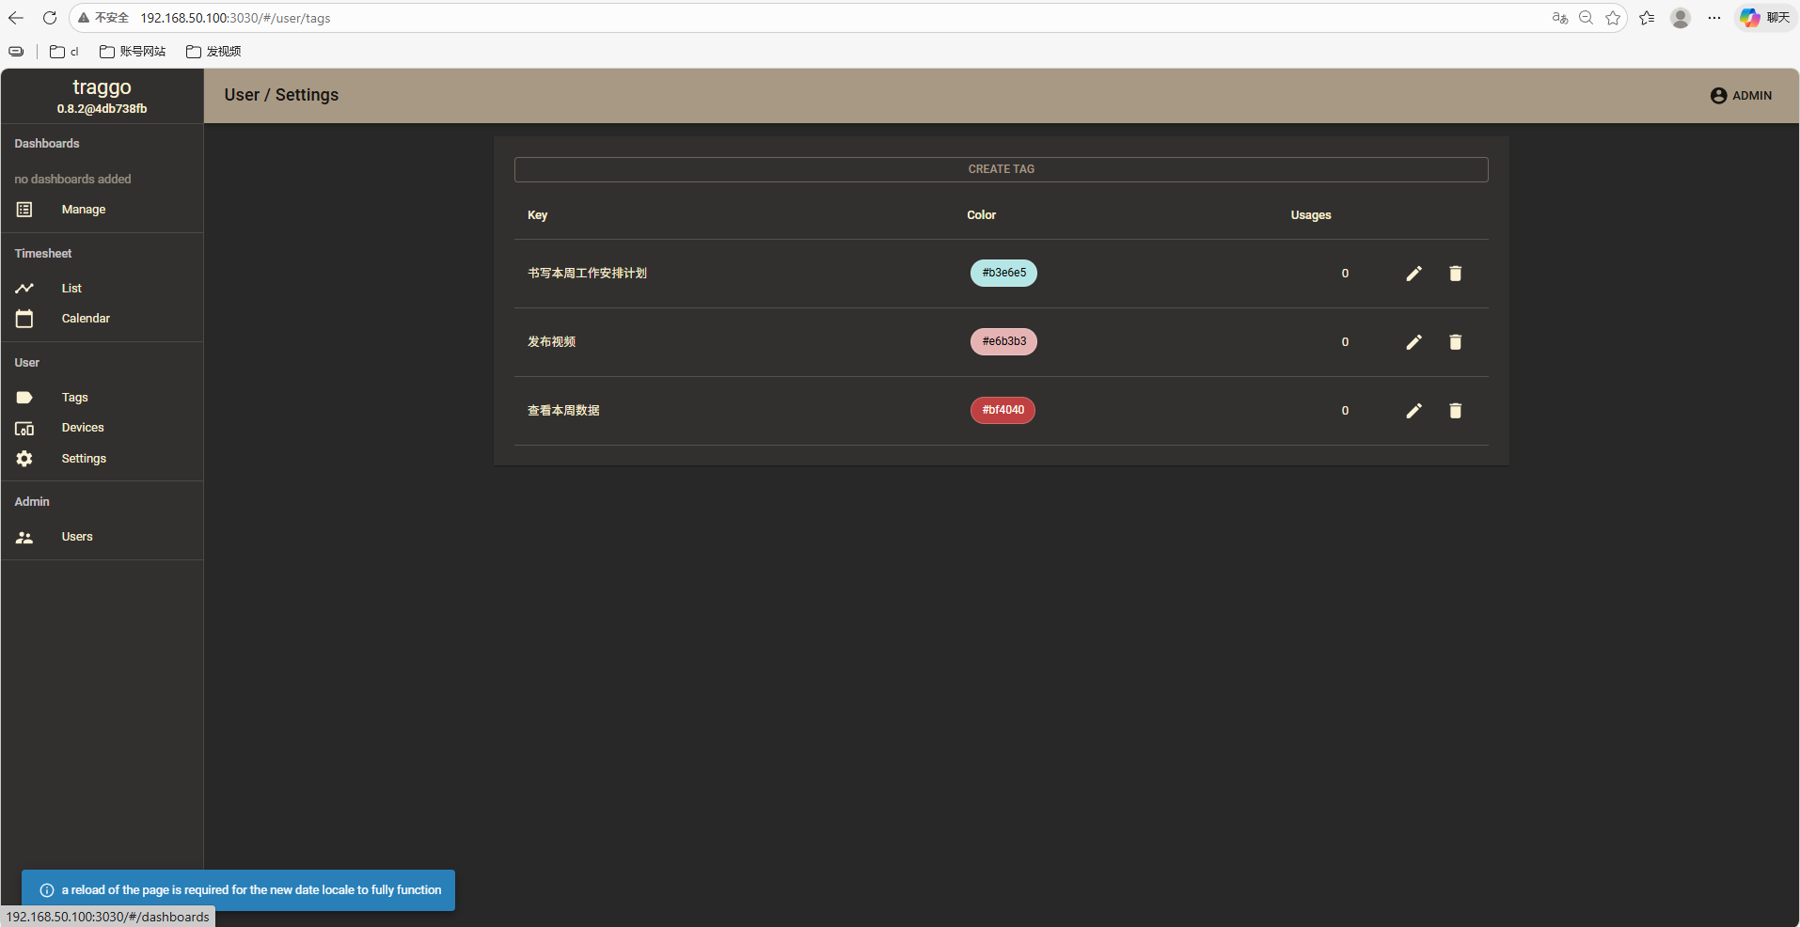Screen dimensions: 1800x927
Task: Edit the 书写本周工作安排计划 tag
Action: 1413,274
